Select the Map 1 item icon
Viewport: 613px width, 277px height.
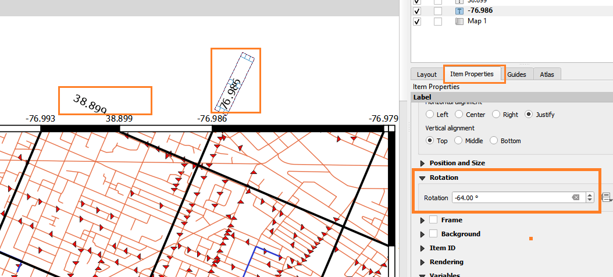tap(459, 22)
